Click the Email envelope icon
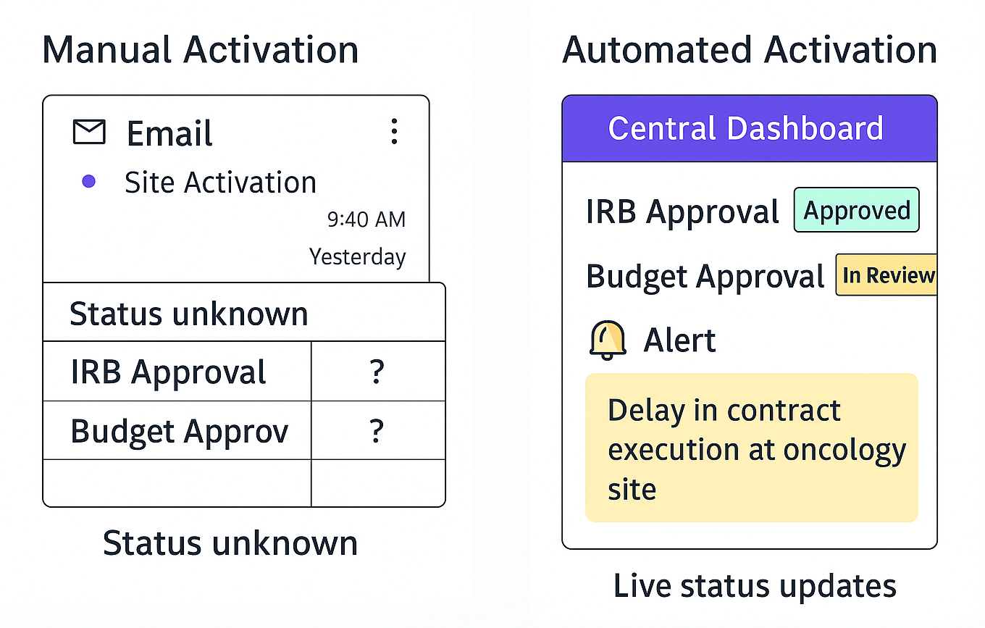 [90, 132]
